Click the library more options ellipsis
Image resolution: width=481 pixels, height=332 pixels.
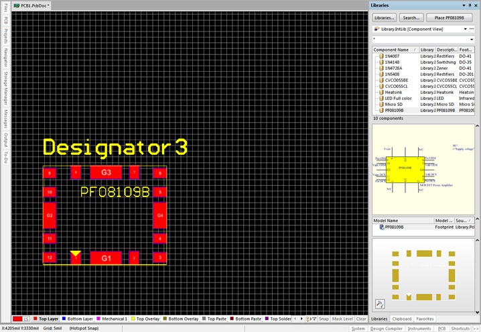(472, 29)
